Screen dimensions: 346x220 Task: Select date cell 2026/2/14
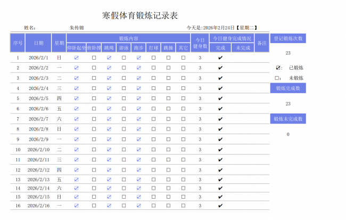click(38, 188)
